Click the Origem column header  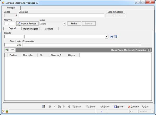click(73, 55)
